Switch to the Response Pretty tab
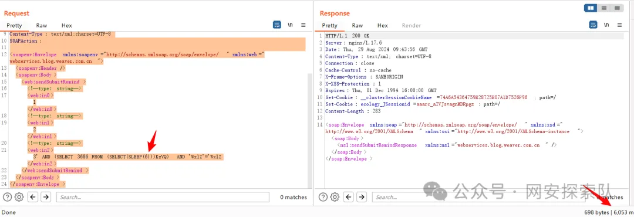Viewport: 634px width, 217px height. click(x=329, y=25)
